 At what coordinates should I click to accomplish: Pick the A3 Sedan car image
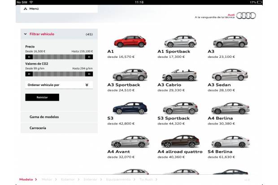[230, 75]
